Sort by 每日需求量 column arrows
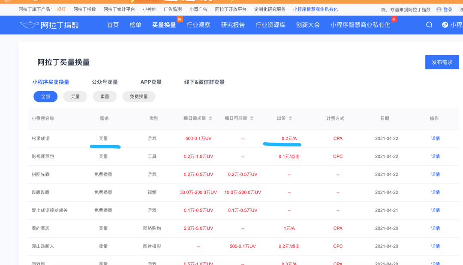Viewport: 463px width, 265px height. coord(210,118)
